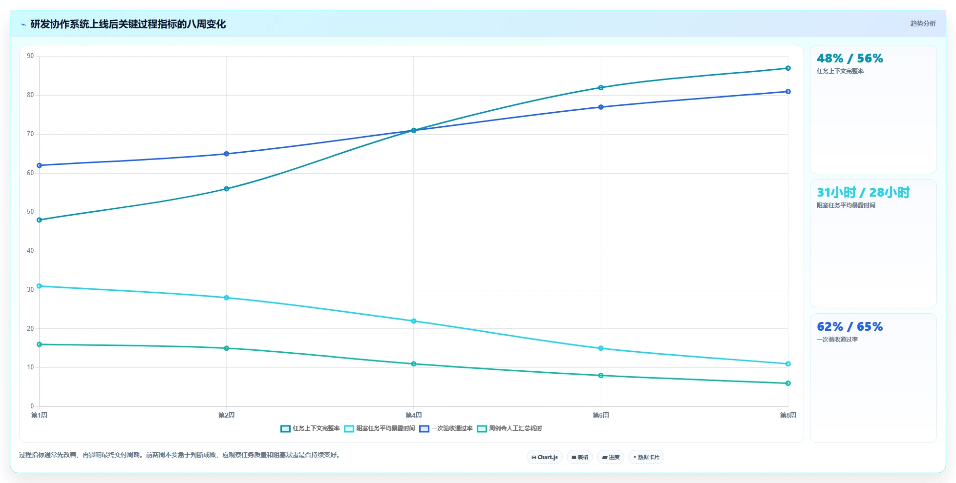Click 第2周 point on 任务上下文完整率 line
956x483 pixels.
[226, 189]
